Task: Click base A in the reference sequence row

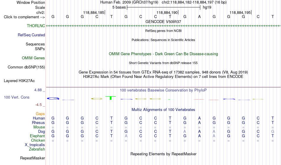Action: point(199,17)
